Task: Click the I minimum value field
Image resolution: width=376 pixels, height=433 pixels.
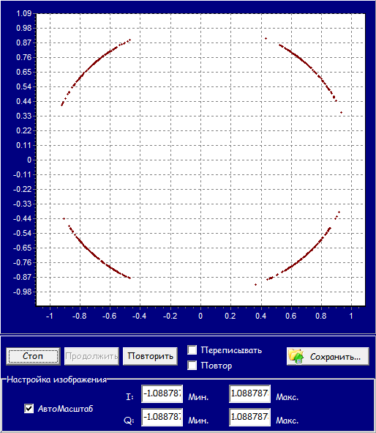Action: [x=162, y=393]
